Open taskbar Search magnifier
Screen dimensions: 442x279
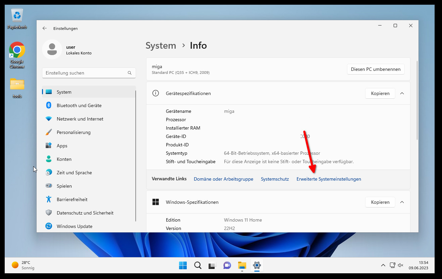click(198, 266)
